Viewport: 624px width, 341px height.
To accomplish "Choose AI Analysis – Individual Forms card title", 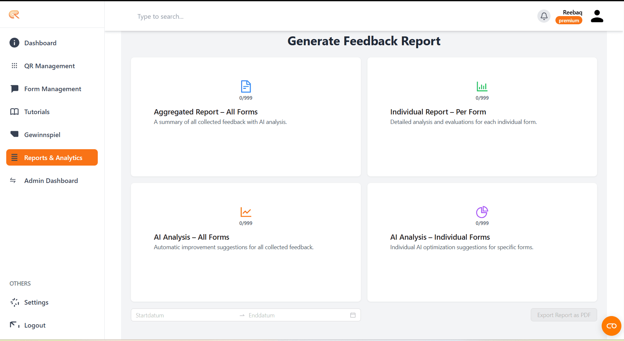I will pos(440,237).
